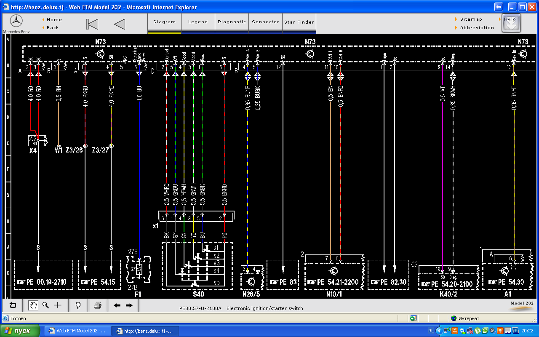The image size is (539, 337).
Task: Click the right arrow navigation icon
Action: click(129, 305)
